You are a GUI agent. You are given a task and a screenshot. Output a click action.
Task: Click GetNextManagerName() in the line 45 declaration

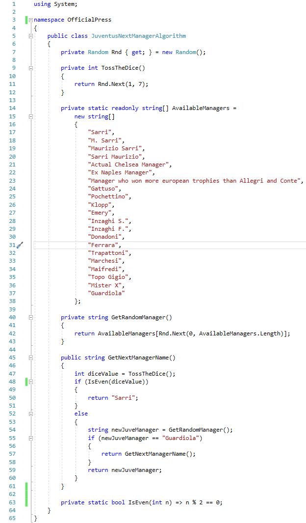coord(142,358)
